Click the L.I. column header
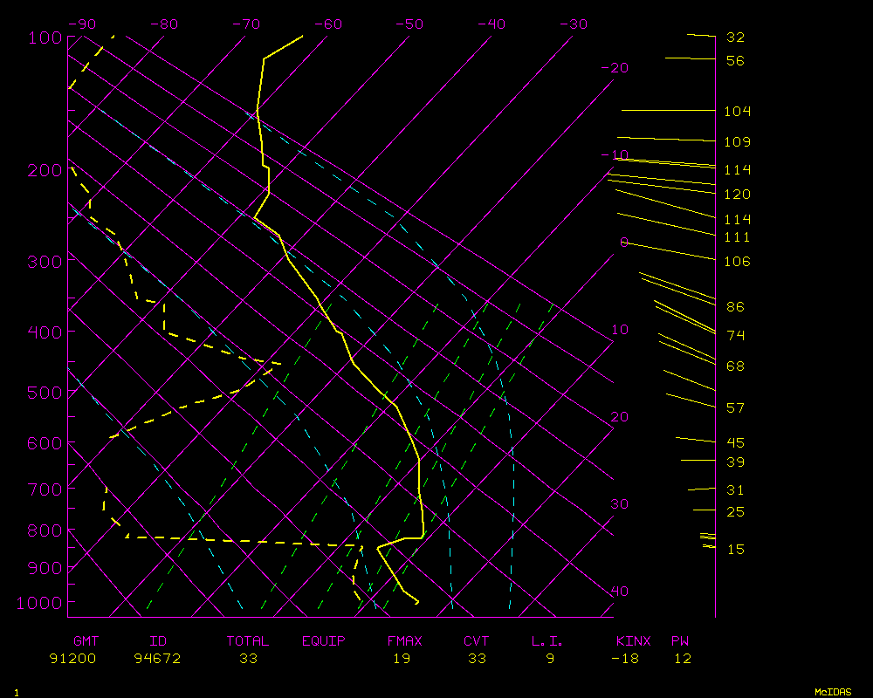 point(547,641)
